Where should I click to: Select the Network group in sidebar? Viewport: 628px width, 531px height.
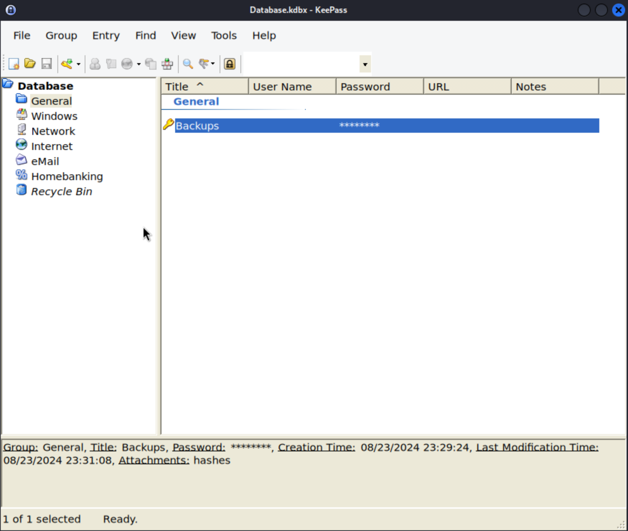pos(53,131)
